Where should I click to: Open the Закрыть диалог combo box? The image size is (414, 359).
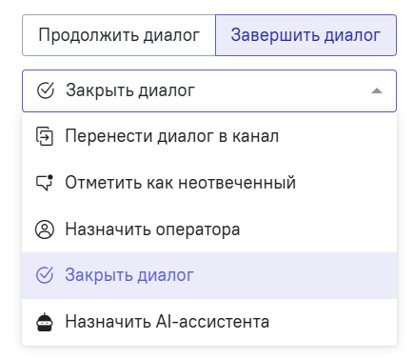(x=209, y=90)
